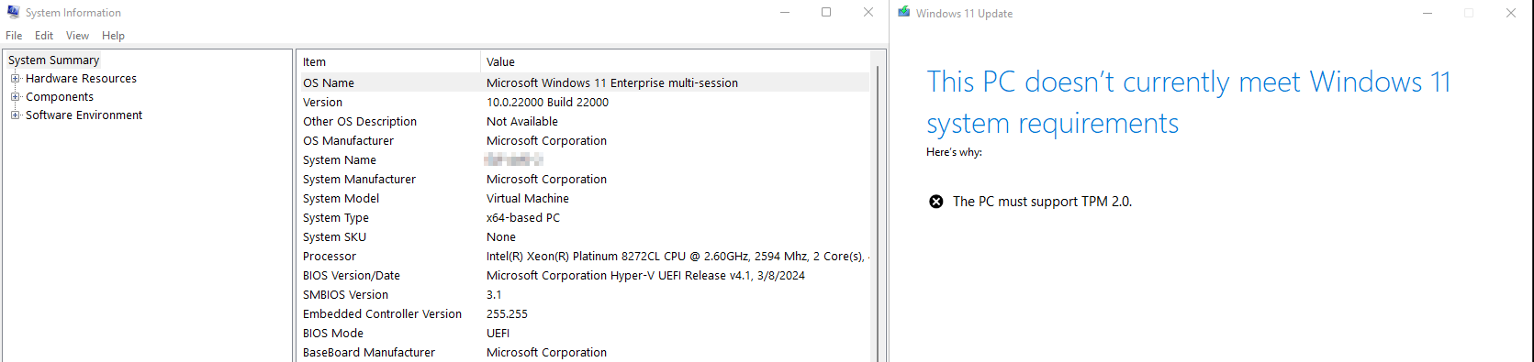Close the Windows 11 Update window
Screen dimensions: 1534x362
pos(1511,13)
